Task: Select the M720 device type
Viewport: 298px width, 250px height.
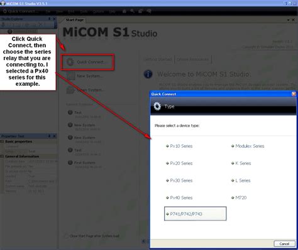Action: tap(239, 197)
